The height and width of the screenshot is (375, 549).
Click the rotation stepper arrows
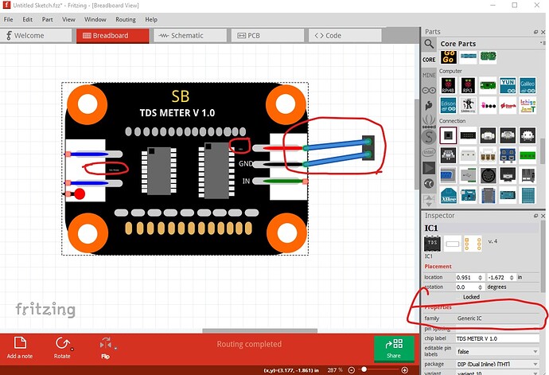click(480, 287)
